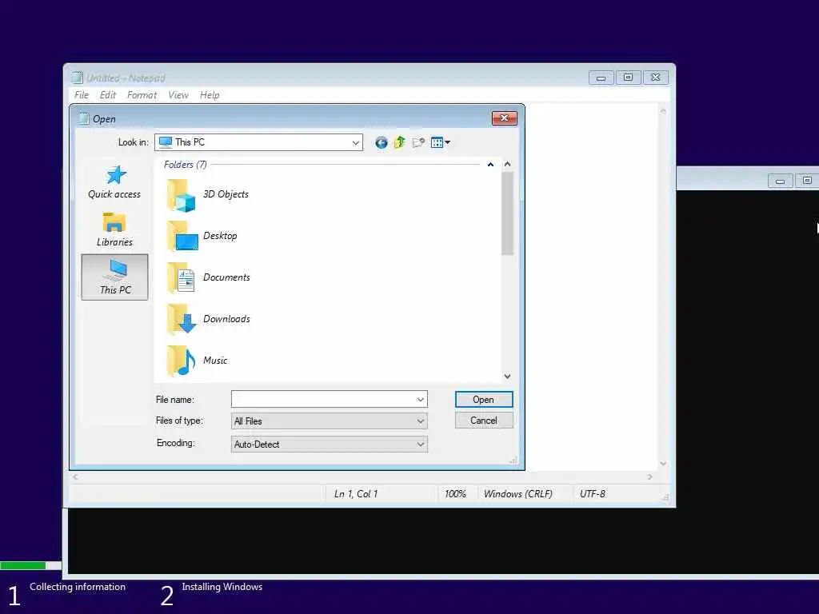Screen dimensions: 819x614
Task: Click the Cancel button in dialog
Action: click(x=484, y=421)
